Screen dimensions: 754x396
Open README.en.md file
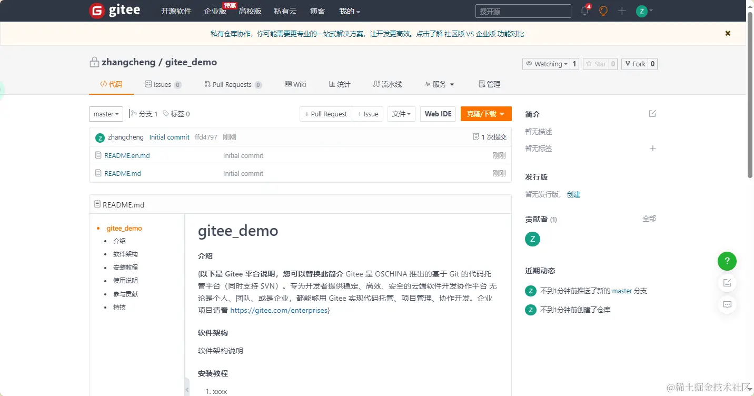pyautogui.click(x=127, y=155)
